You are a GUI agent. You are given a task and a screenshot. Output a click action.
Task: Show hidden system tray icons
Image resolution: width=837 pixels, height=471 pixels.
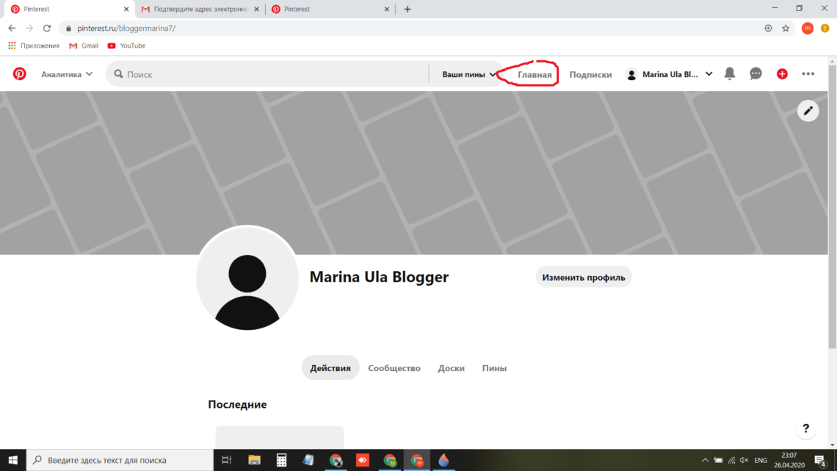705,460
